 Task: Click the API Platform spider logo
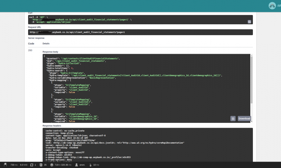tap(272, 6)
